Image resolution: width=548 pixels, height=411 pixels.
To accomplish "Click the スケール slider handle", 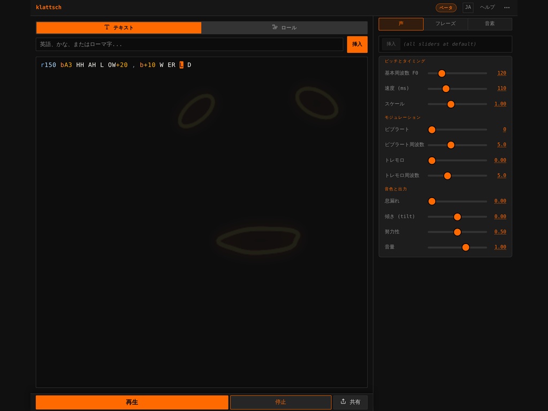I will (451, 104).
